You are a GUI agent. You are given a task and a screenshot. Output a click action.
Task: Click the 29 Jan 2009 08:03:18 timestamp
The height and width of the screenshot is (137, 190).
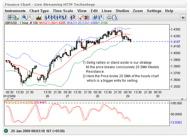pyautogui.click(x=38, y=131)
